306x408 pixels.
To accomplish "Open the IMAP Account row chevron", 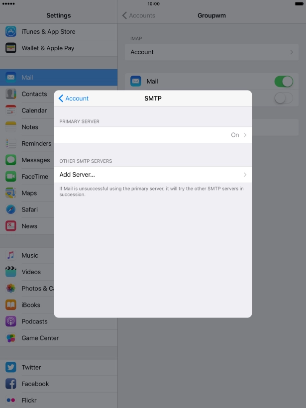I will tap(291, 52).
